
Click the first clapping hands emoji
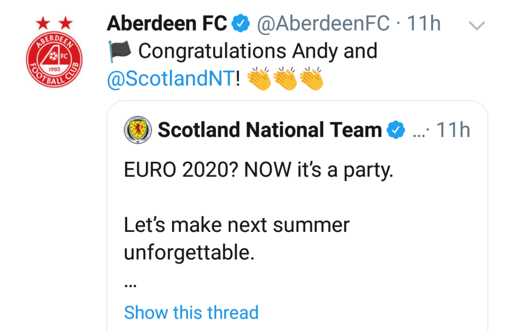click(259, 79)
